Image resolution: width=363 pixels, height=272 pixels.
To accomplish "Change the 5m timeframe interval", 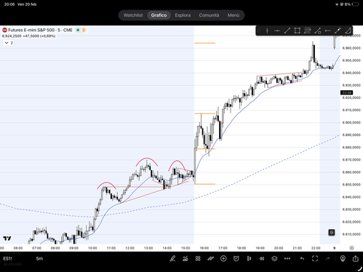I will (x=39, y=259).
